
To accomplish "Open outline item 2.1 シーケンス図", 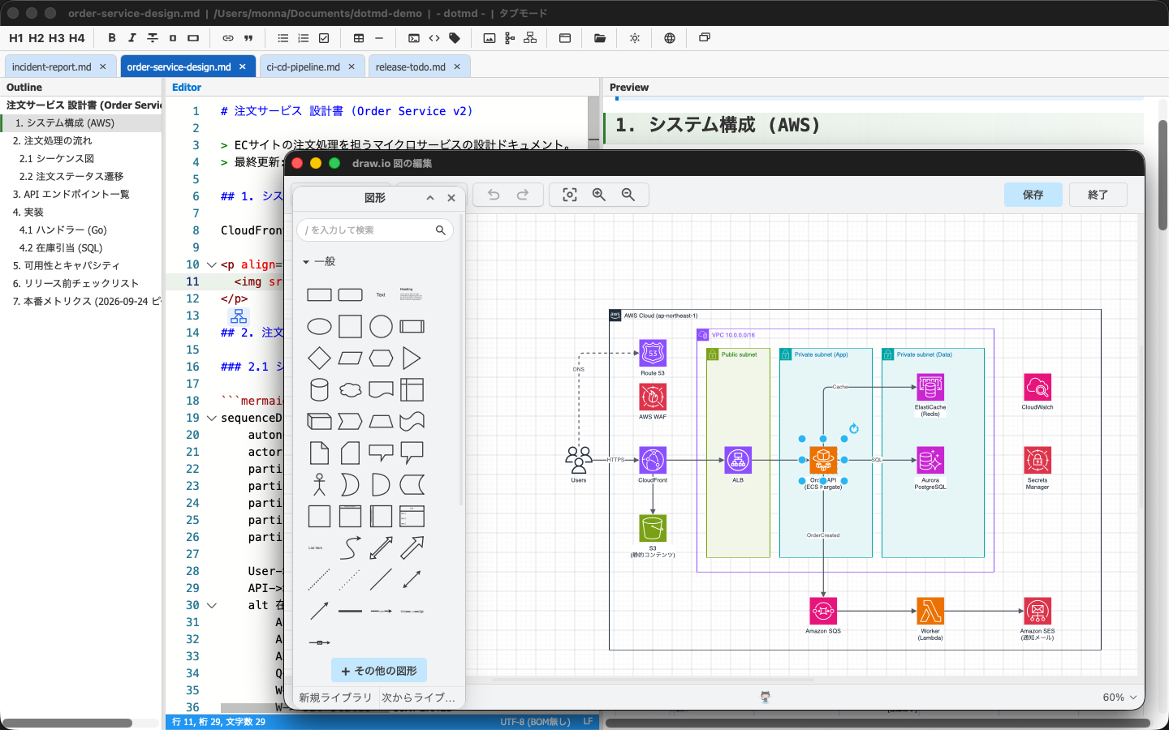I will (x=57, y=158).
